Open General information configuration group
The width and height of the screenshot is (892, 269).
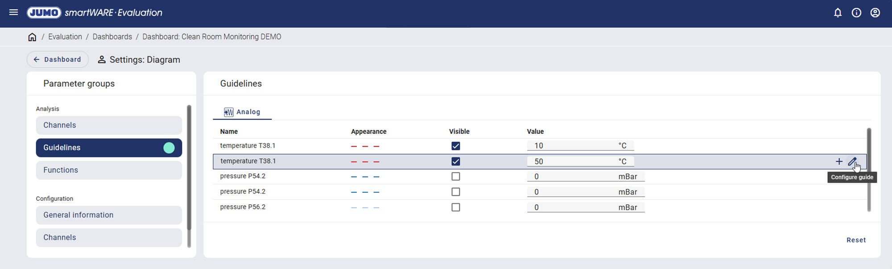point(109,215)
